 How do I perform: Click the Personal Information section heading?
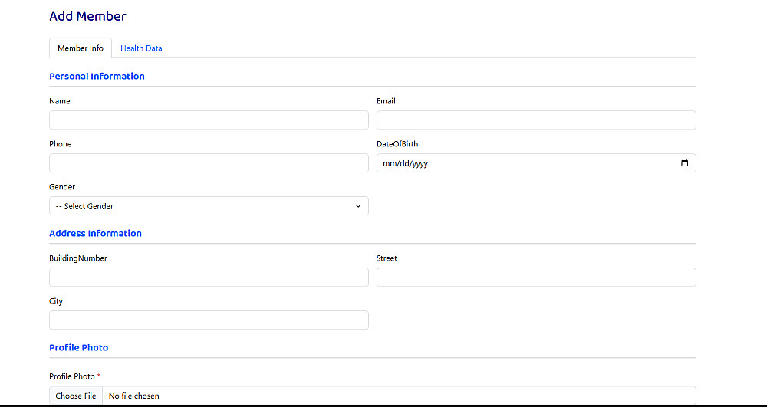97,77
